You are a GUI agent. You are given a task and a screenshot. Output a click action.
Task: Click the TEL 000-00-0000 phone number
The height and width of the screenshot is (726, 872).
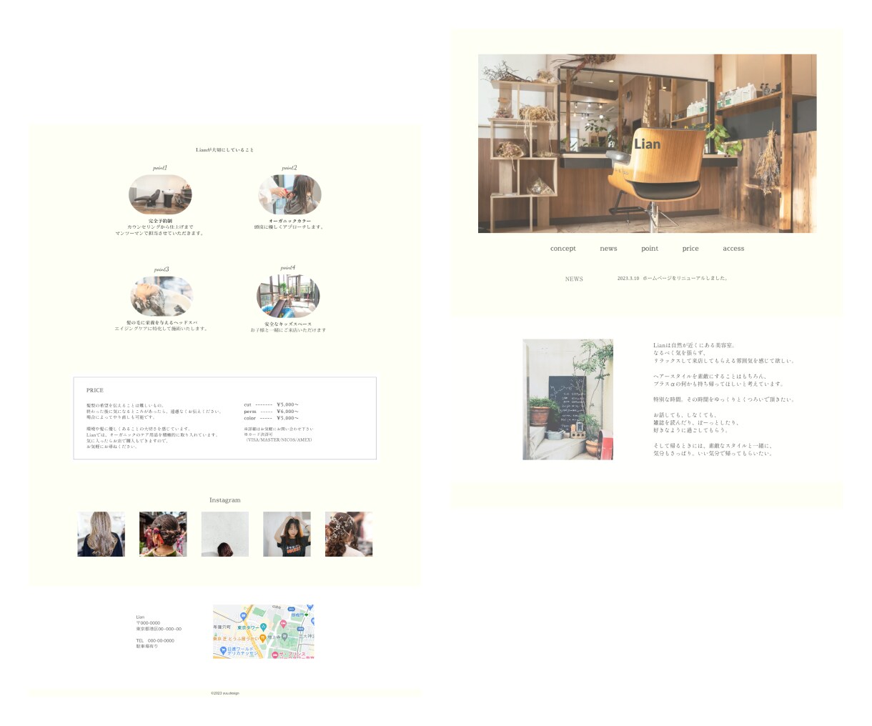155,640
